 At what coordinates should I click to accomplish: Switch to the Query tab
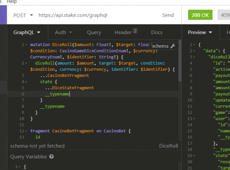tap(94, 32)
